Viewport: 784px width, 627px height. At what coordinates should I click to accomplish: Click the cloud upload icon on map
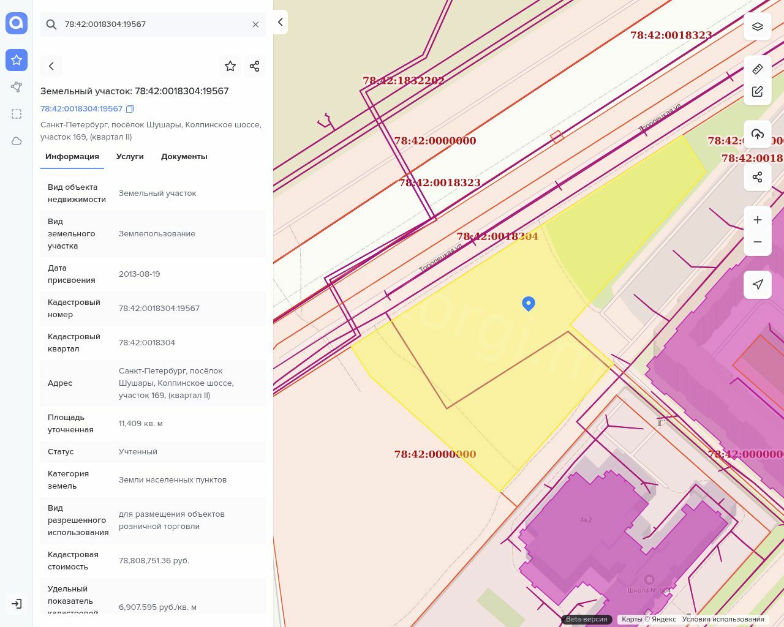(x=758, y=134)
